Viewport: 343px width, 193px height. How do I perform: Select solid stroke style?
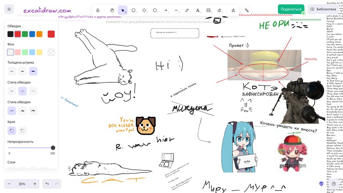point(12,91)
